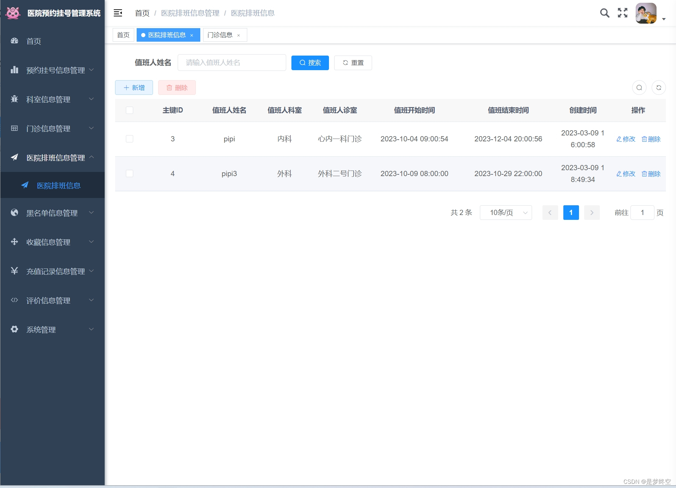Screen dimensions: 676x488
Task: Click the pink pig logo icon
Action: tap(13, 13)
